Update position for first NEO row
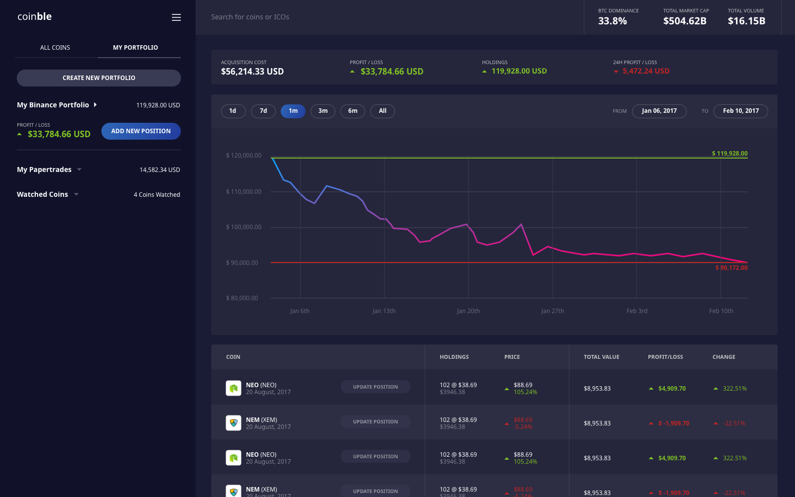Image resolution: width=795 pixels, height=497 pixels. [x=376, y=387]
